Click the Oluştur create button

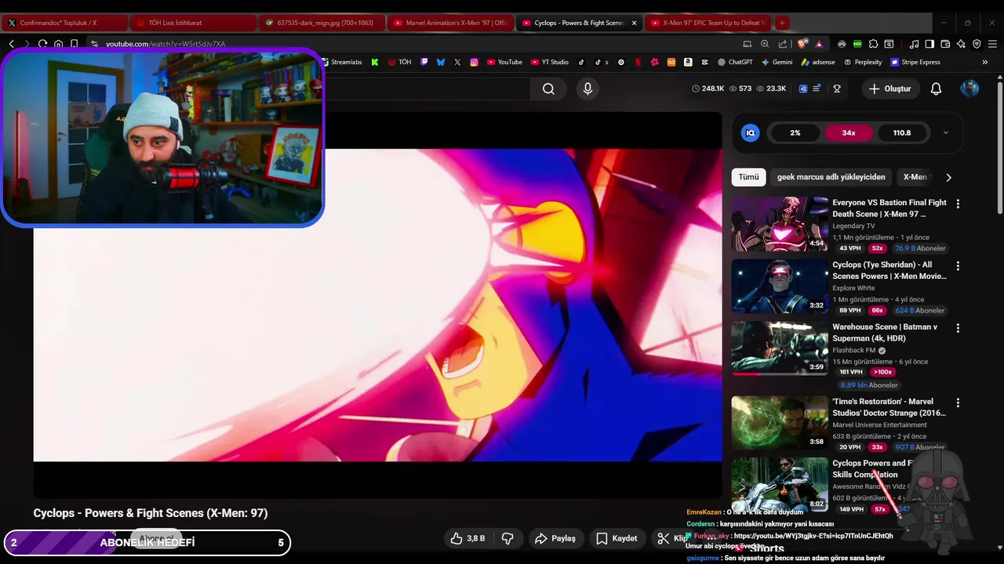coord(889,89)
